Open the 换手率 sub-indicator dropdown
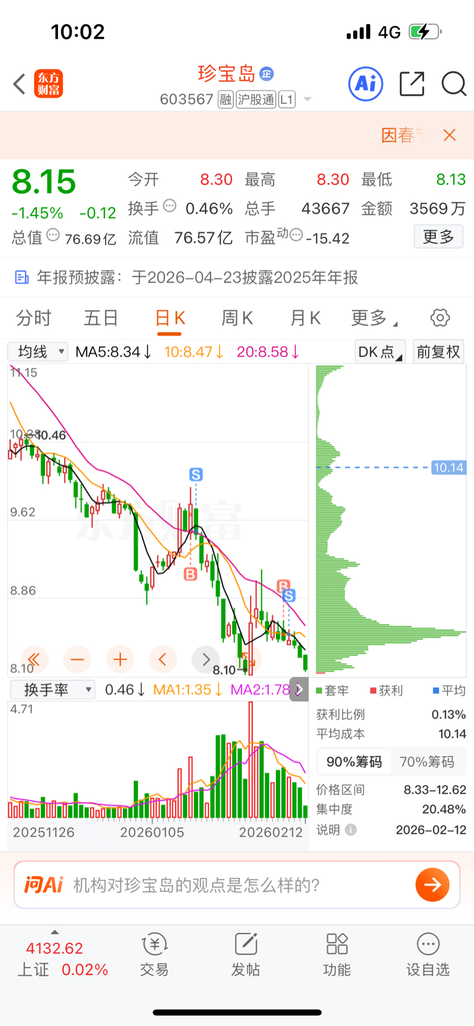474x1026 pixels. point(52,690)
